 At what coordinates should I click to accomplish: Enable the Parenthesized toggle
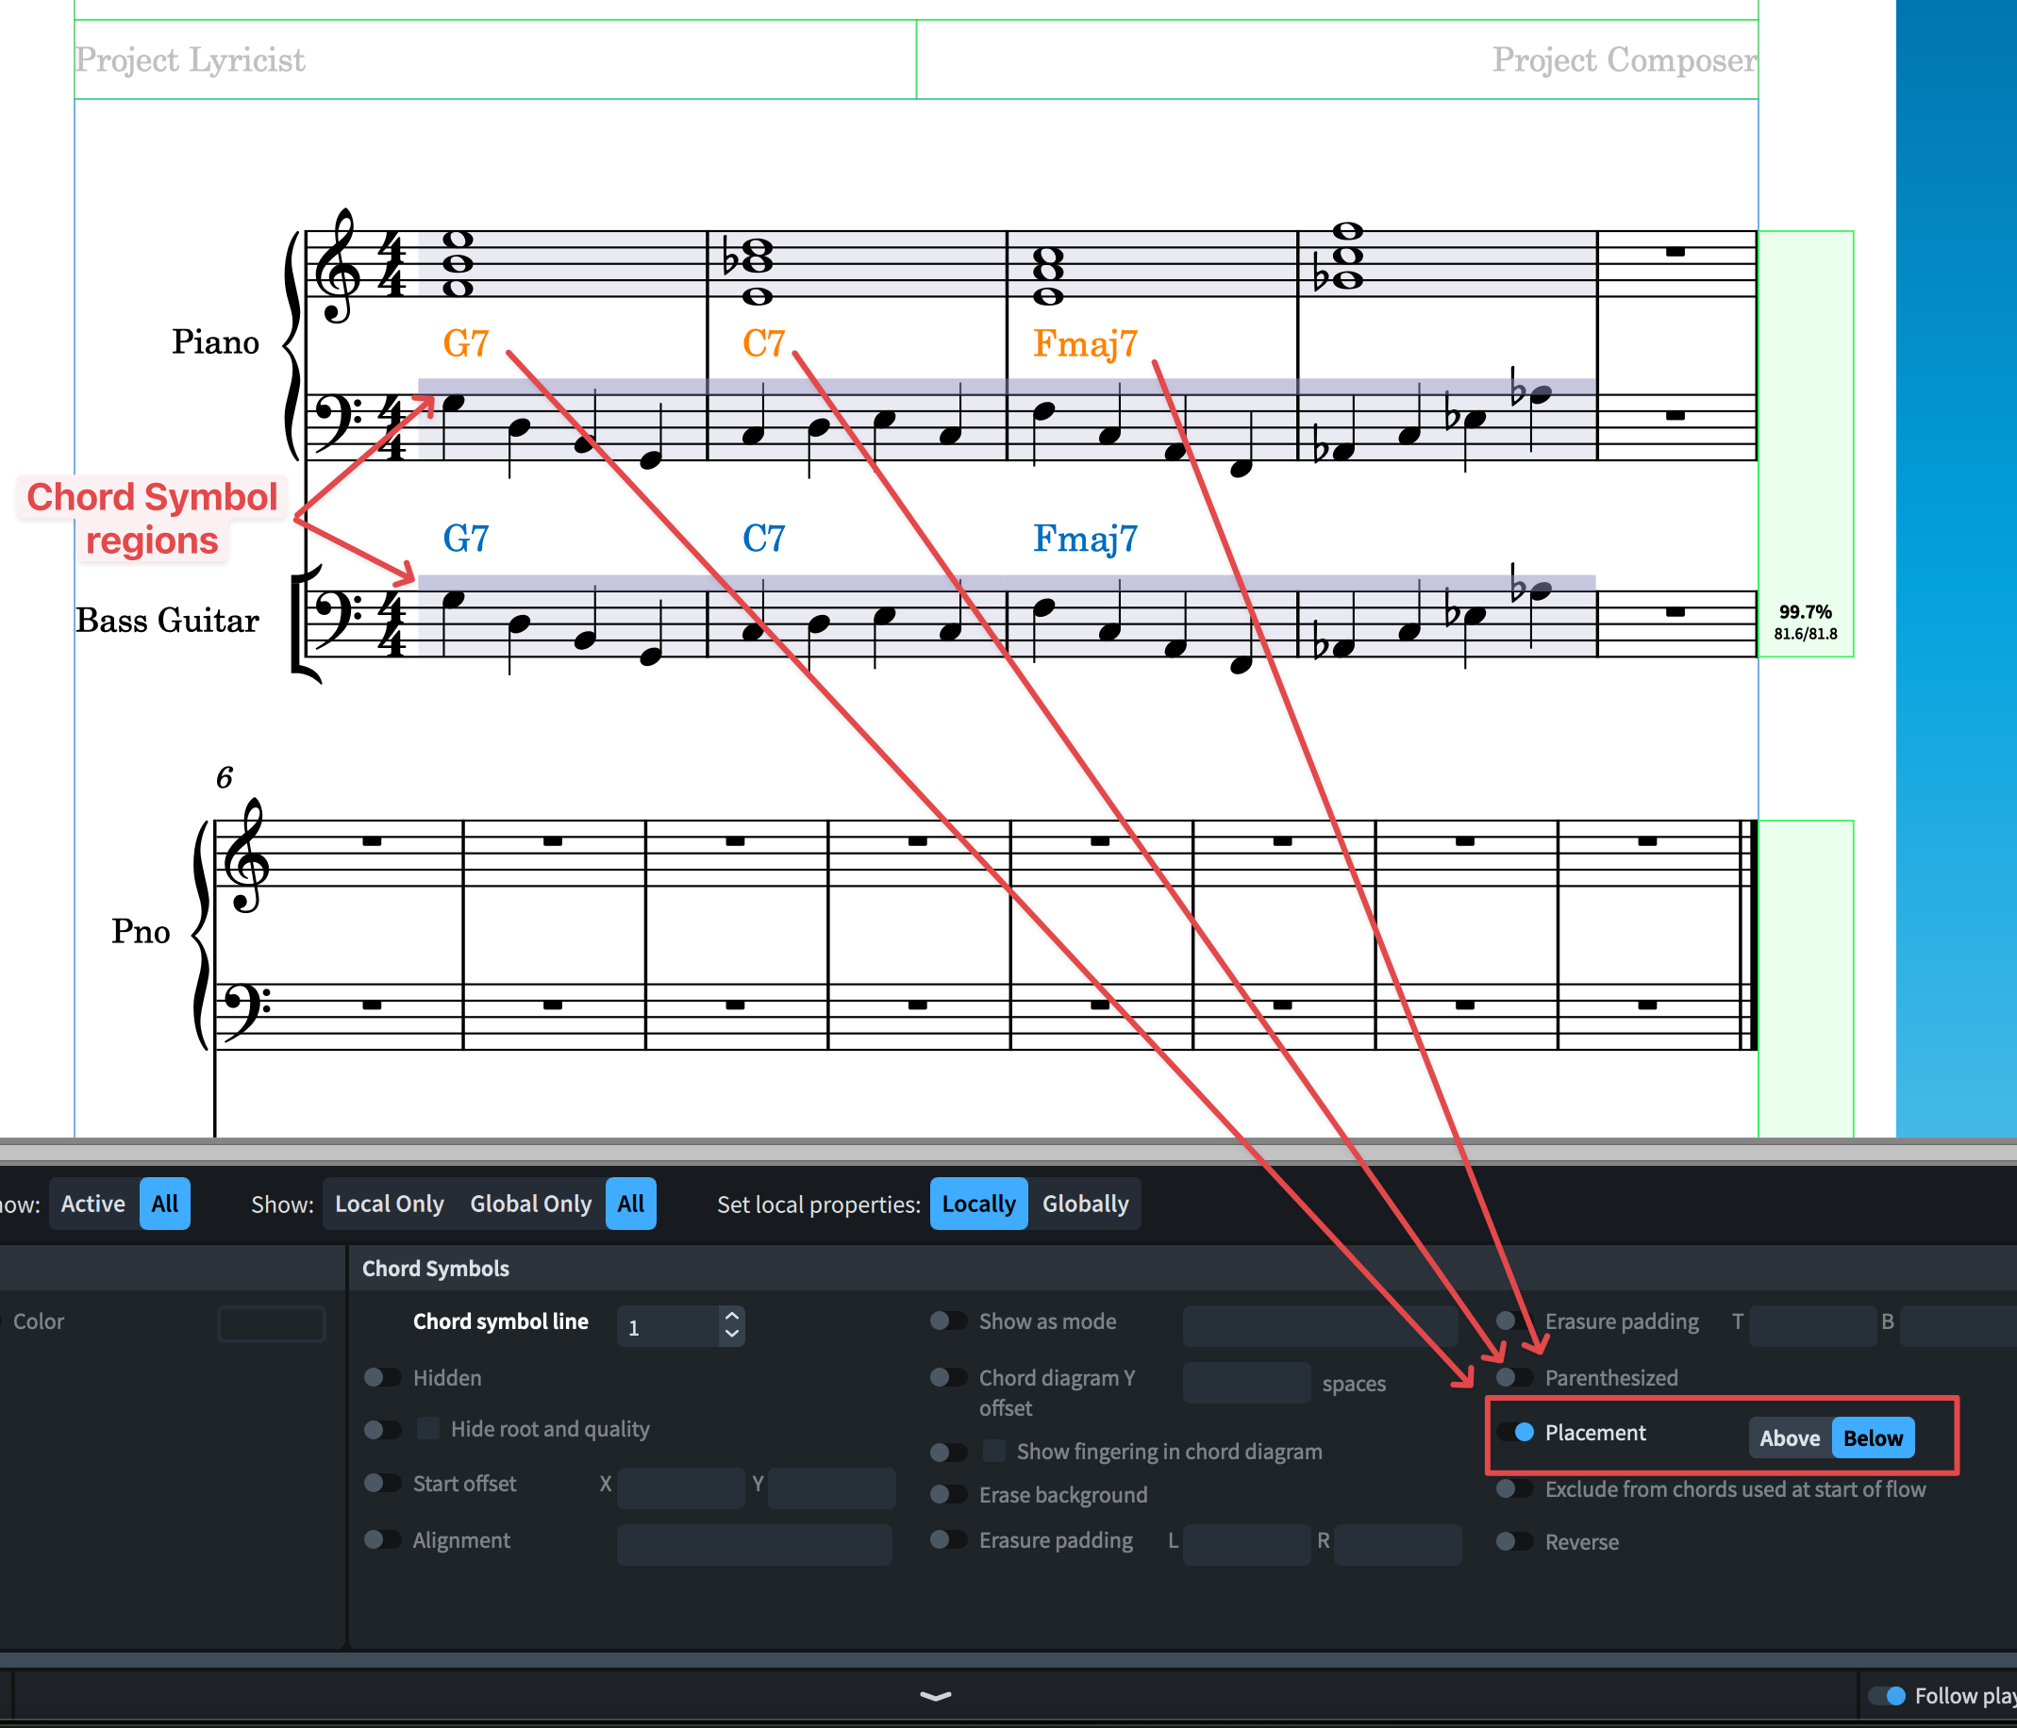[1515, 1377]
